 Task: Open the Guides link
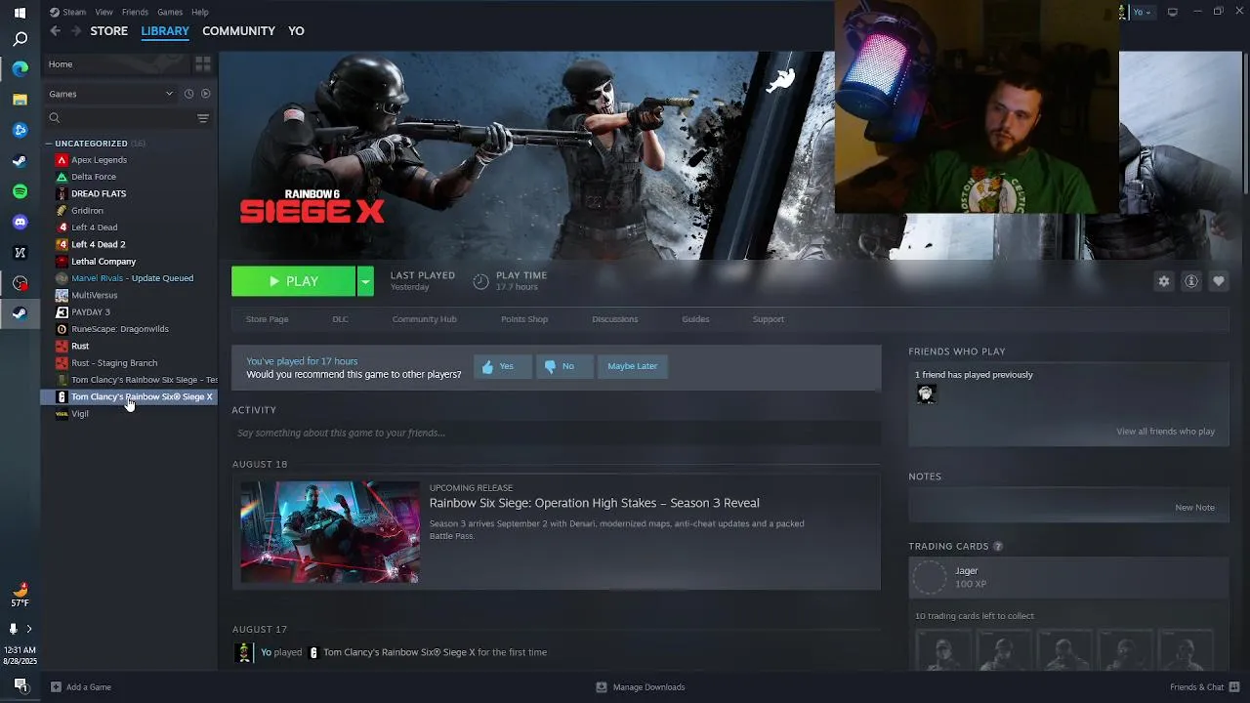[x=695, y=319]
